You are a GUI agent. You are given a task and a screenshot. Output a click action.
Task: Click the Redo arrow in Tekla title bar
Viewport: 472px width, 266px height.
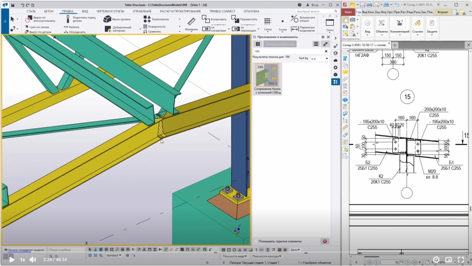coord(28,5)
